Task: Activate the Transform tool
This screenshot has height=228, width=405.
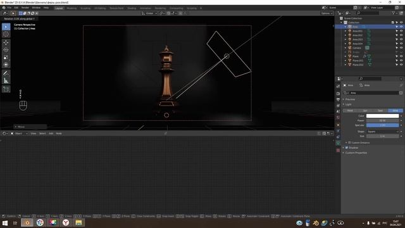Action: click(x=6, y=65)
